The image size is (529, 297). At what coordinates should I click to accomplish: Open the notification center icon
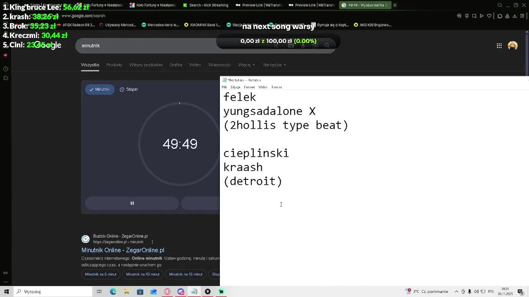click(x=521, y=292)
